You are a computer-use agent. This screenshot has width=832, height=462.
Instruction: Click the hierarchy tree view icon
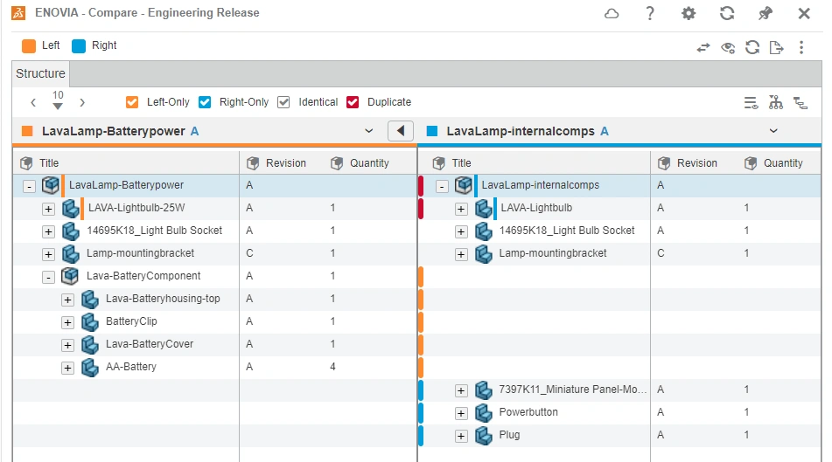click(776, 102)
